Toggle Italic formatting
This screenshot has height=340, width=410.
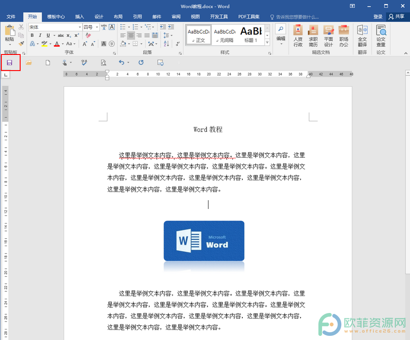pos(40,35)
